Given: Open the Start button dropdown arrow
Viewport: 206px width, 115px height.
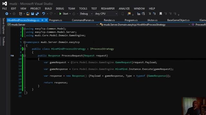Looking at the screenshot, I should tap(70, 14).
